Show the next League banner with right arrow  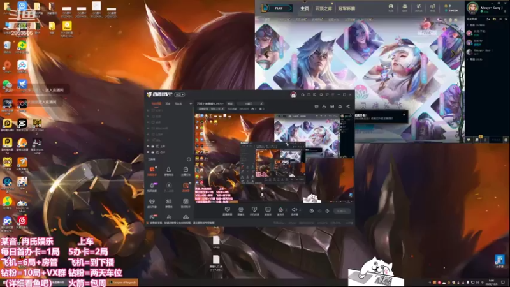coord(453,55)
